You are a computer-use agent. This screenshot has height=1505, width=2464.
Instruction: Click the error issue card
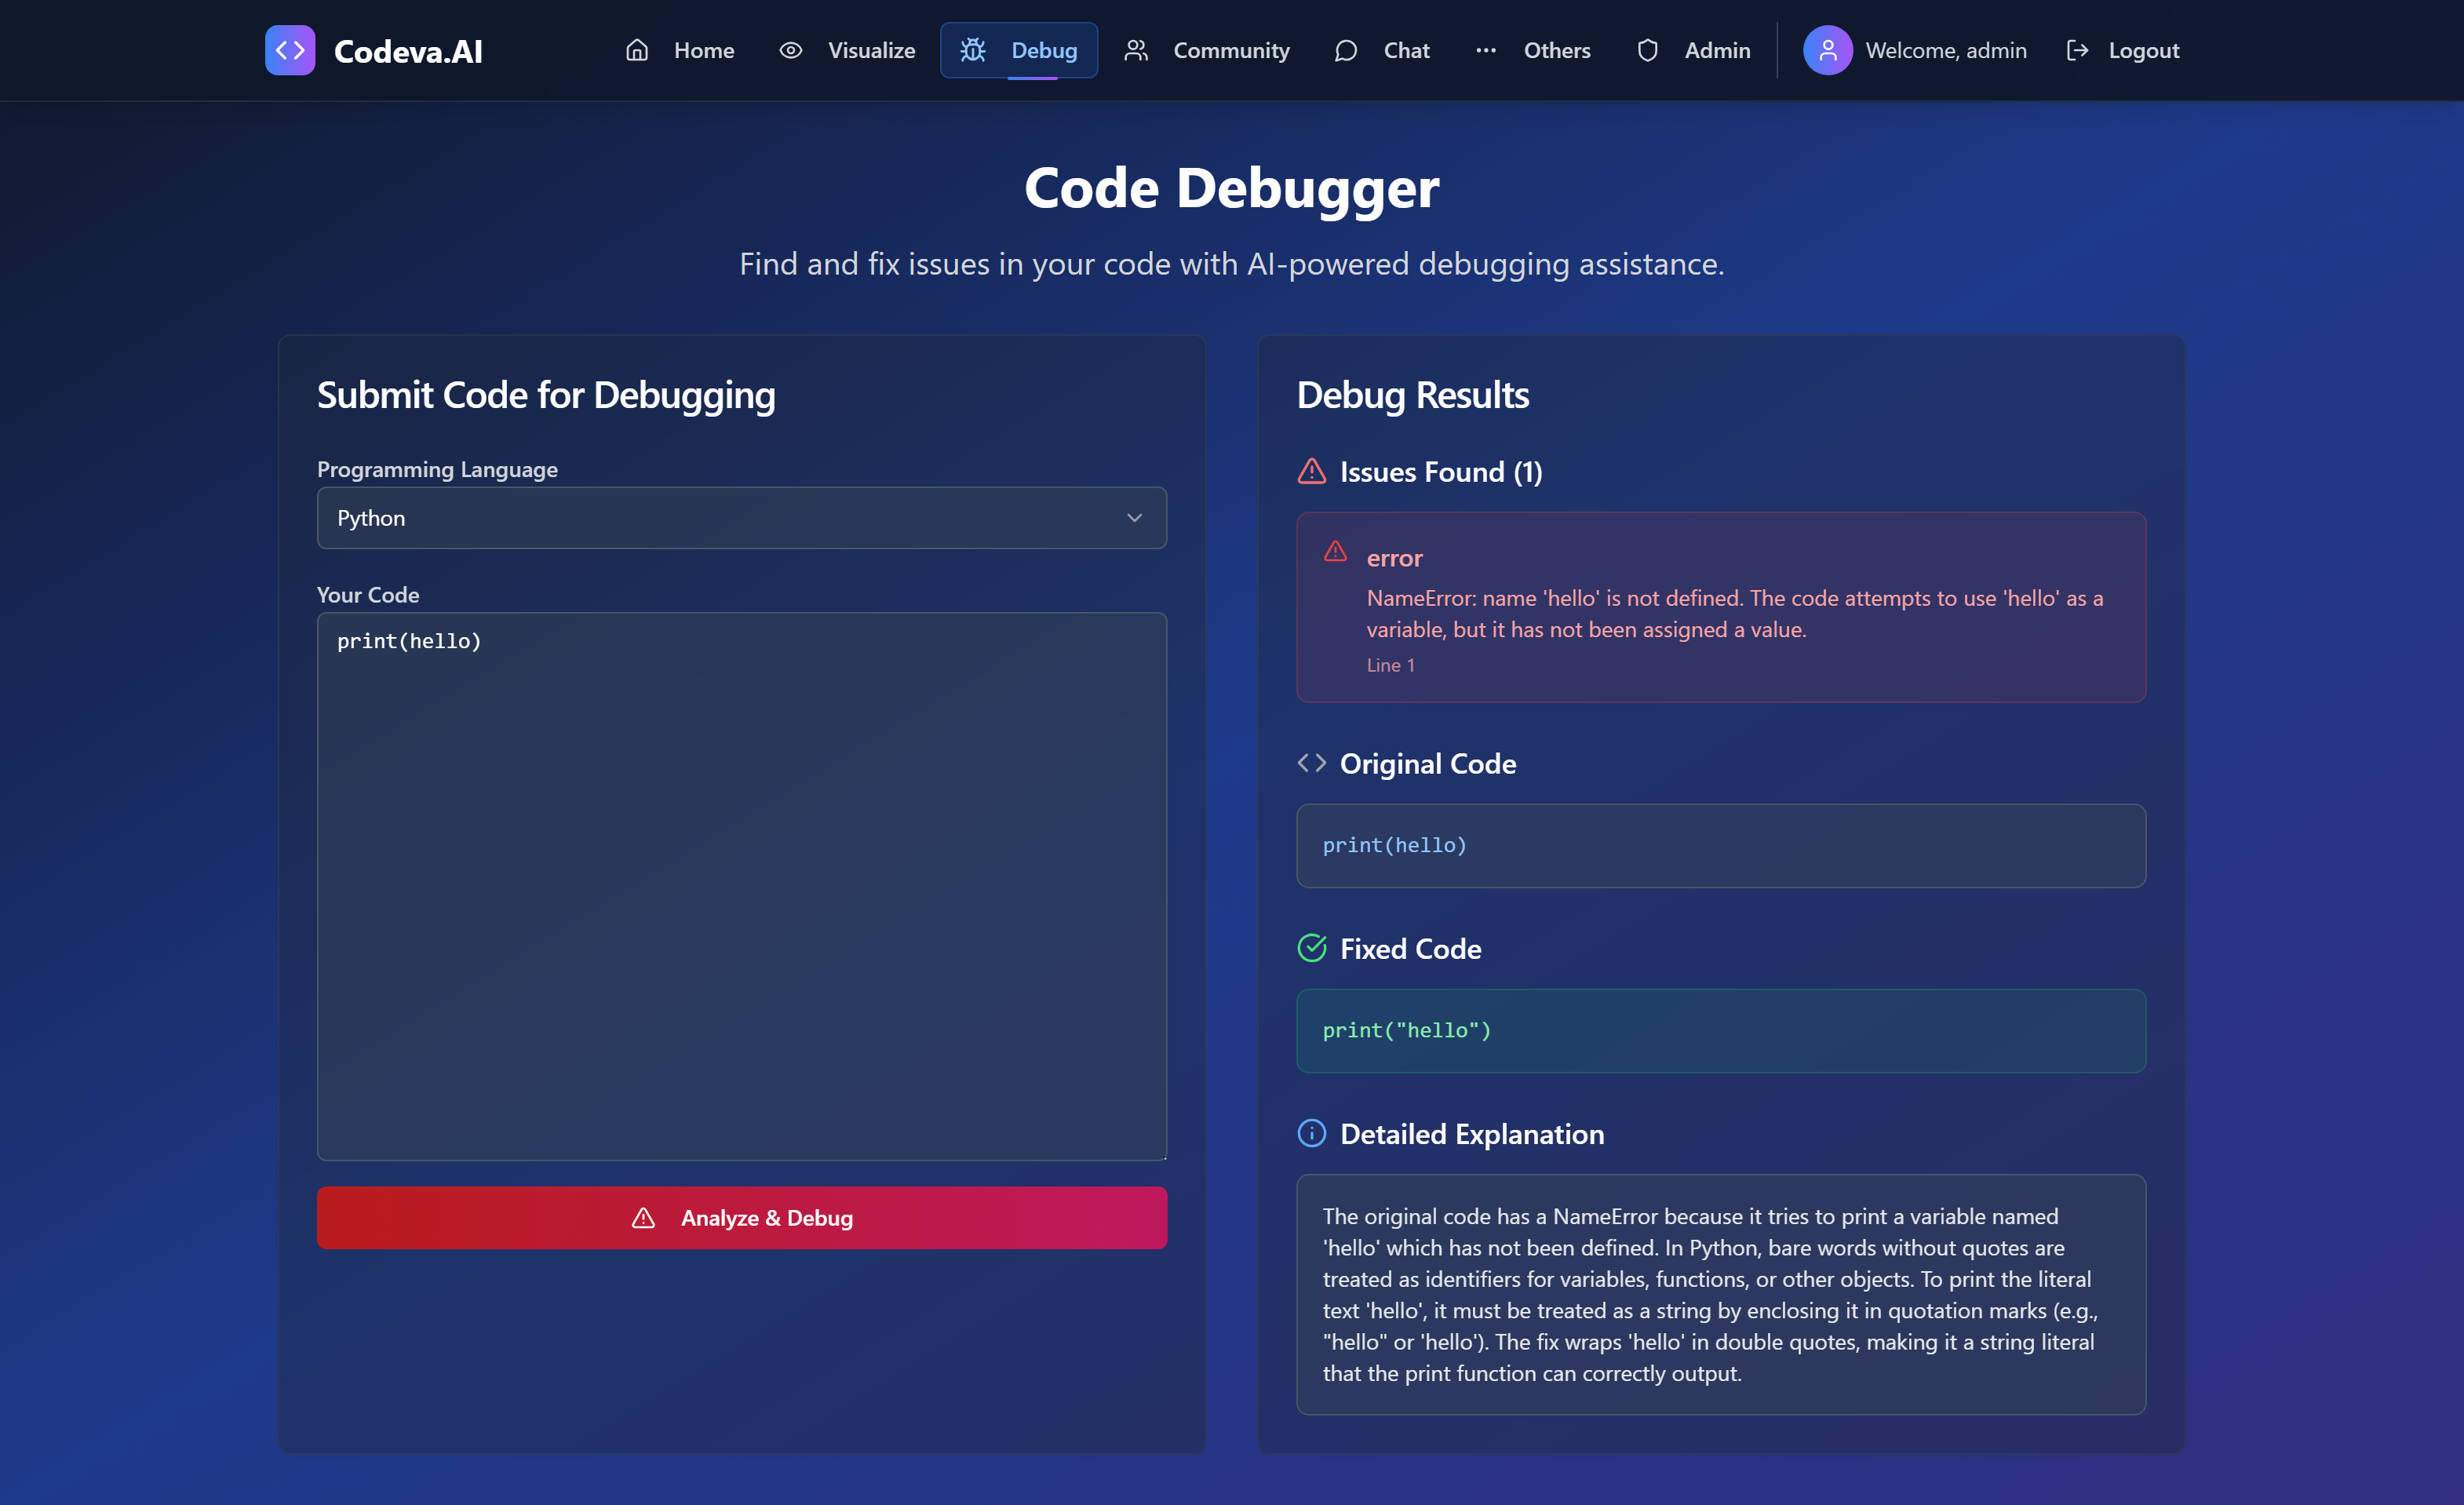pos(1720,607)
